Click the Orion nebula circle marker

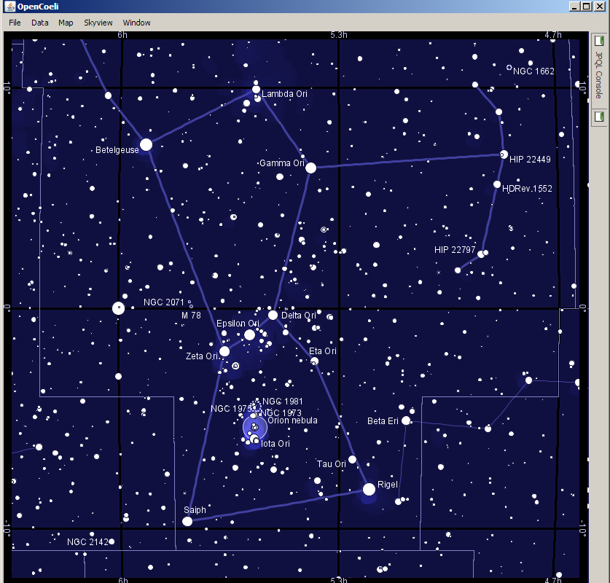pyautogui.click(x=255, y=428)
